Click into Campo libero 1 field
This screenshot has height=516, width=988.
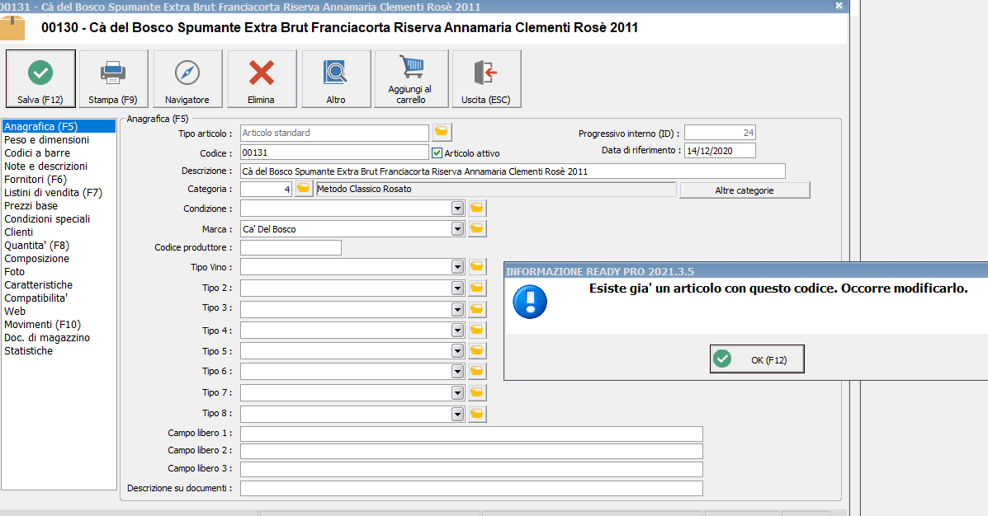coord(471,434)
